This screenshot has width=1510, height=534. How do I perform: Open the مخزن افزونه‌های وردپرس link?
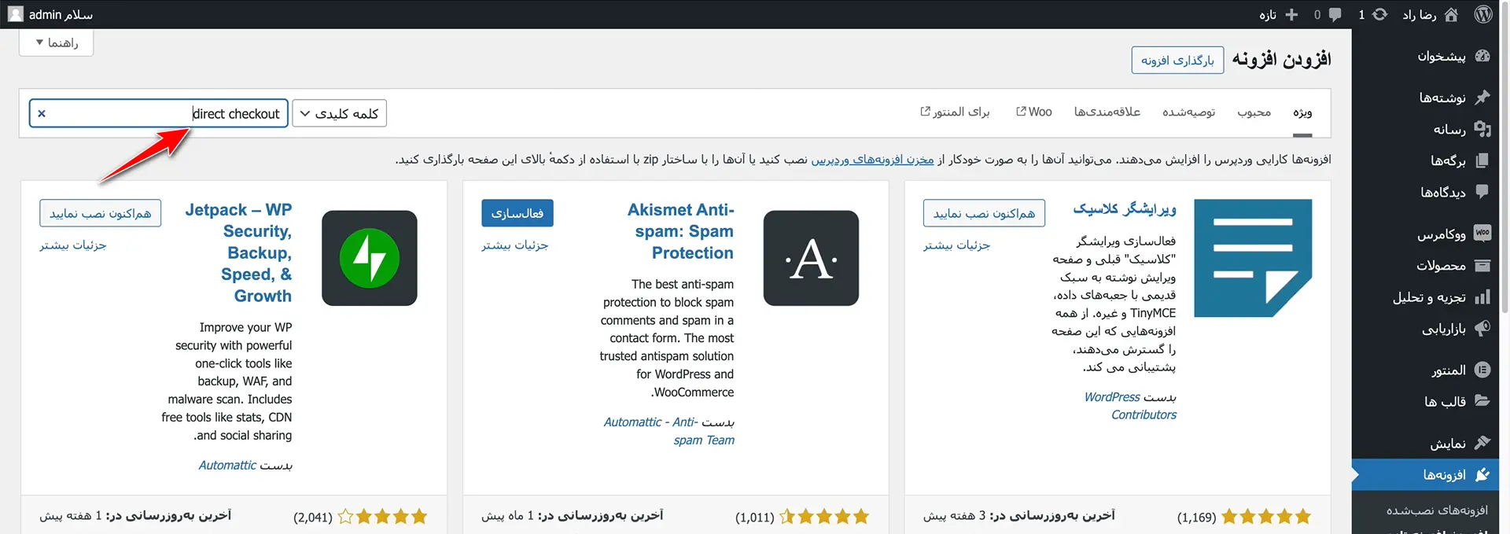872,159
